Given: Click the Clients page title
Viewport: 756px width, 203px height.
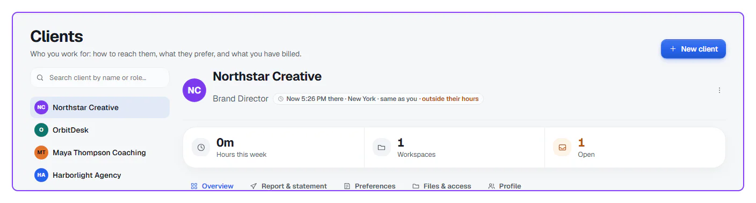Looking at the screenshot, I should [x=57, y=37].
